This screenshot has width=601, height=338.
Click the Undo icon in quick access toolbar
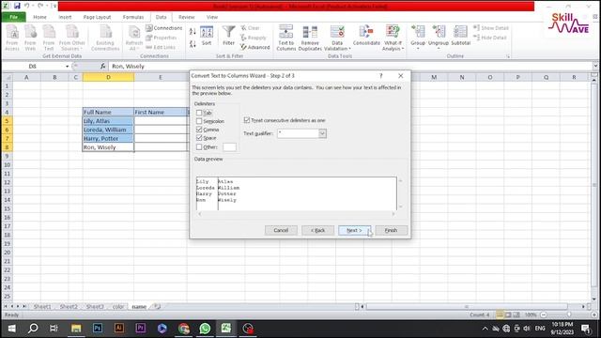[27, 6]
